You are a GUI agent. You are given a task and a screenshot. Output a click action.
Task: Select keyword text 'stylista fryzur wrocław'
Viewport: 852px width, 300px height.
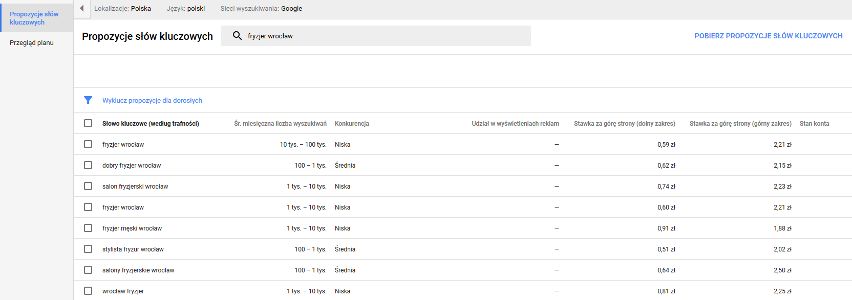tap(133, 249)
